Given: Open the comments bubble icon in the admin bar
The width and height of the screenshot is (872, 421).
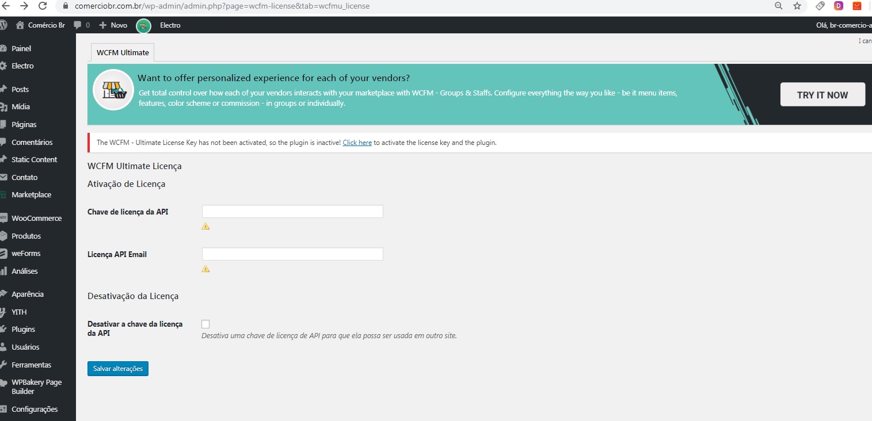Looking at the screenshot, I should [x=78, y=25].
